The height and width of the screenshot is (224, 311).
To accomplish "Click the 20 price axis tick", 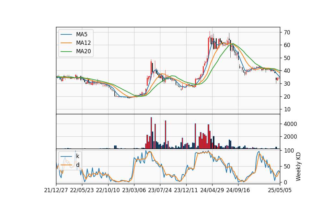I will 287,97.
